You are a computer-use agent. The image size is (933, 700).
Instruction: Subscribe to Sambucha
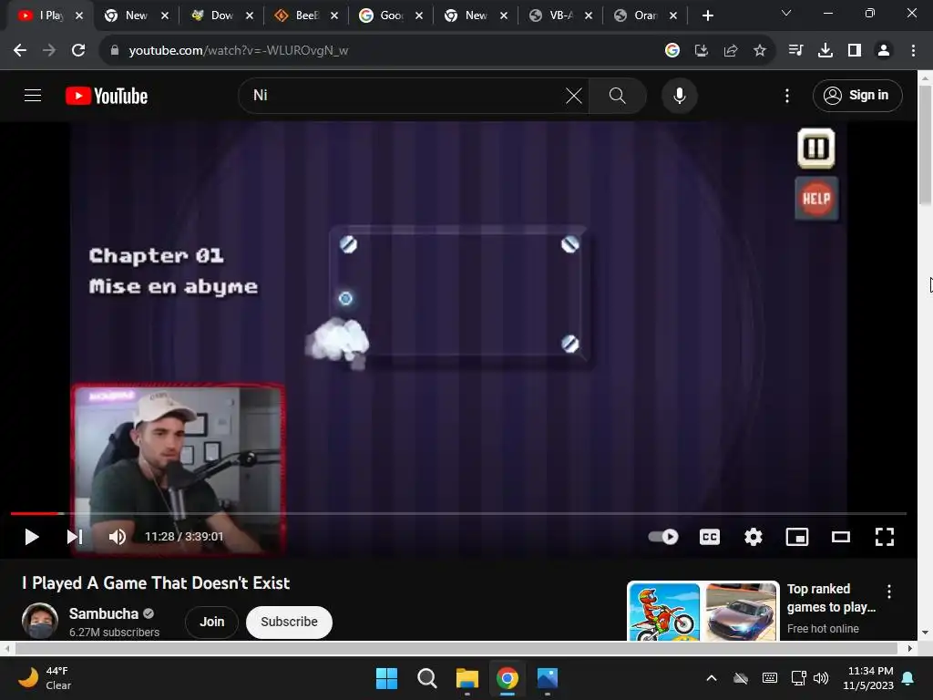(x=289, y=622)
